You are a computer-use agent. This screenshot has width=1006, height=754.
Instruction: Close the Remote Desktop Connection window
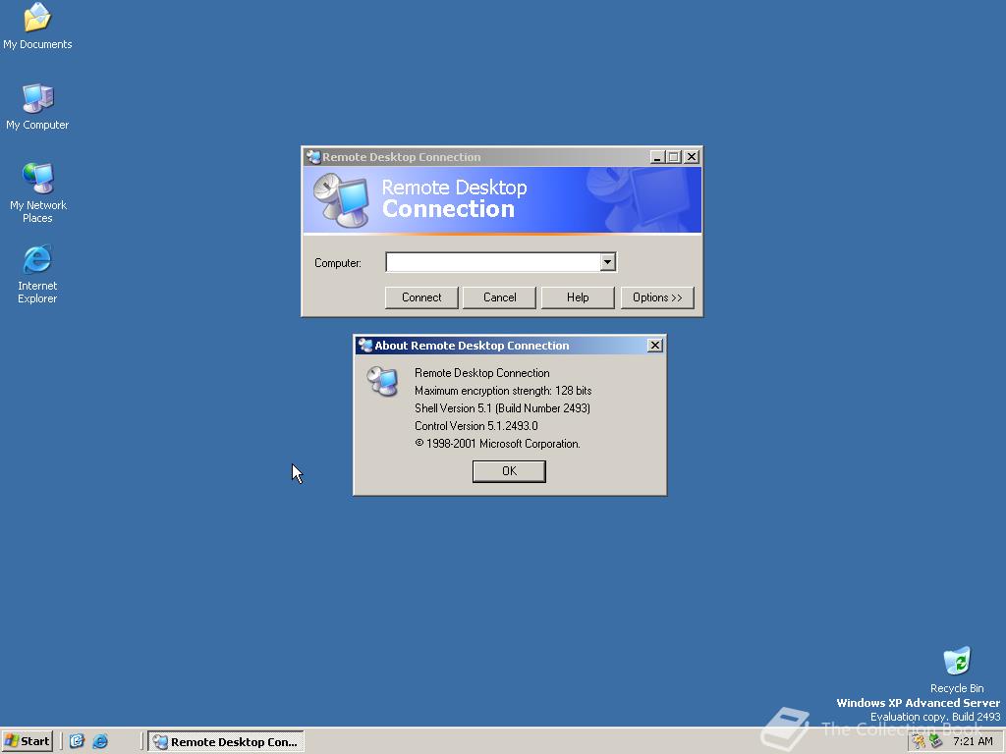click(691, 157)
